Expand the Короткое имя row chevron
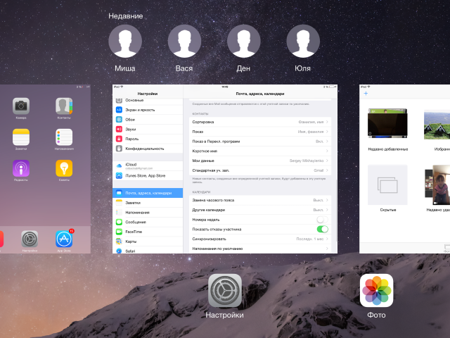This screenshot has width=450, height=338. 327,151
